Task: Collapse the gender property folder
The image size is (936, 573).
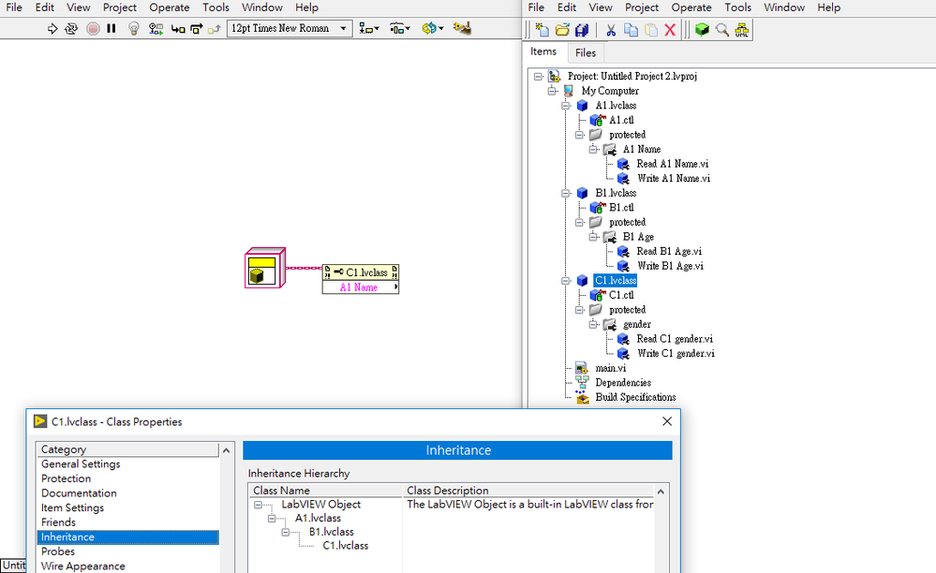Action: (593, 324)
